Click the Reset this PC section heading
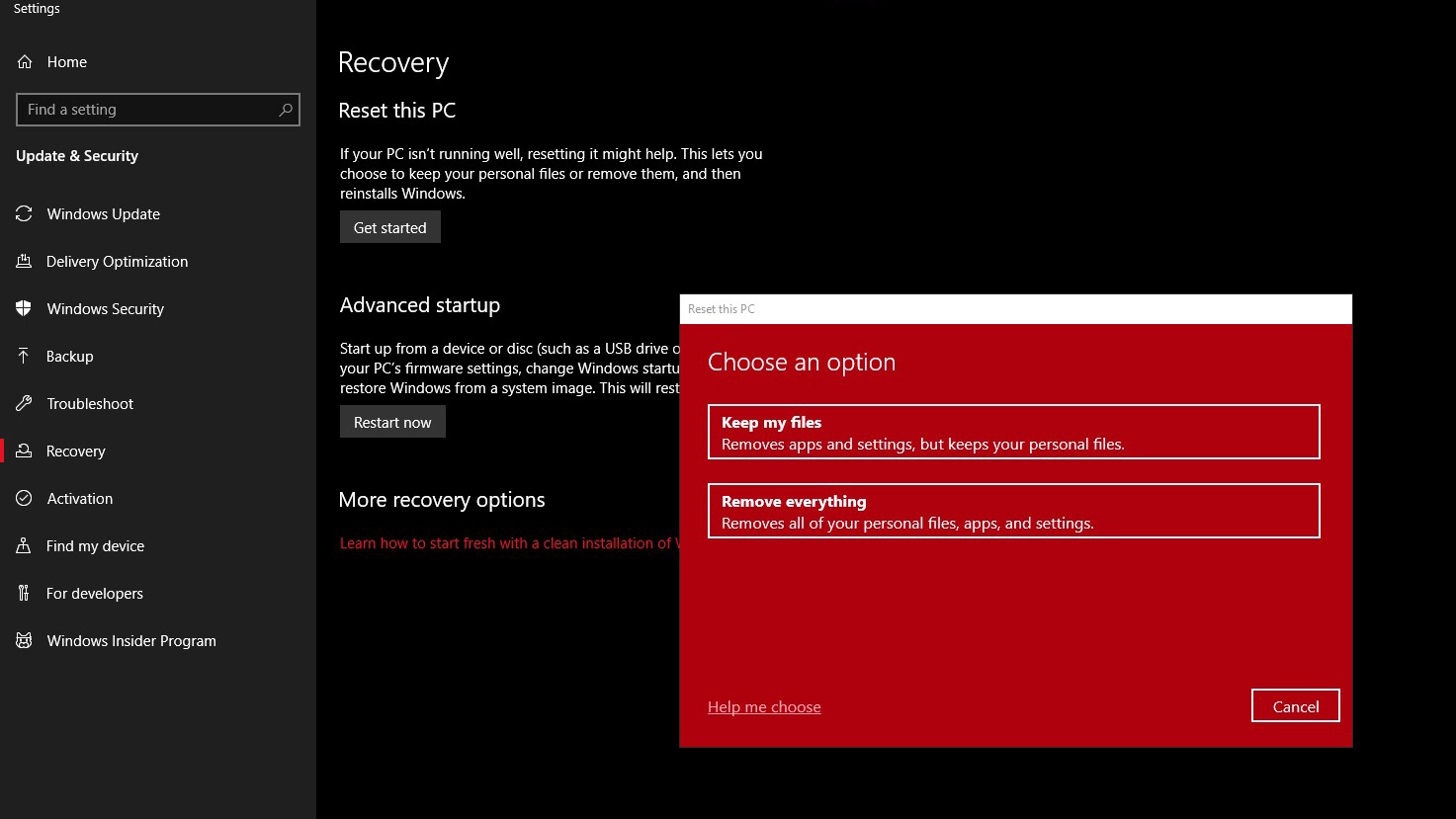The image size is (1456, 819). (x=397, y=111)
